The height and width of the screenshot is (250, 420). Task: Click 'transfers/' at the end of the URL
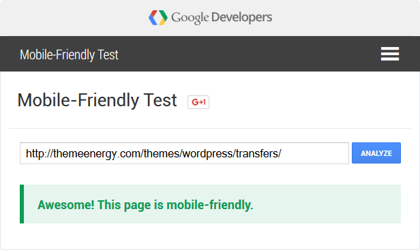coord(258,153)
